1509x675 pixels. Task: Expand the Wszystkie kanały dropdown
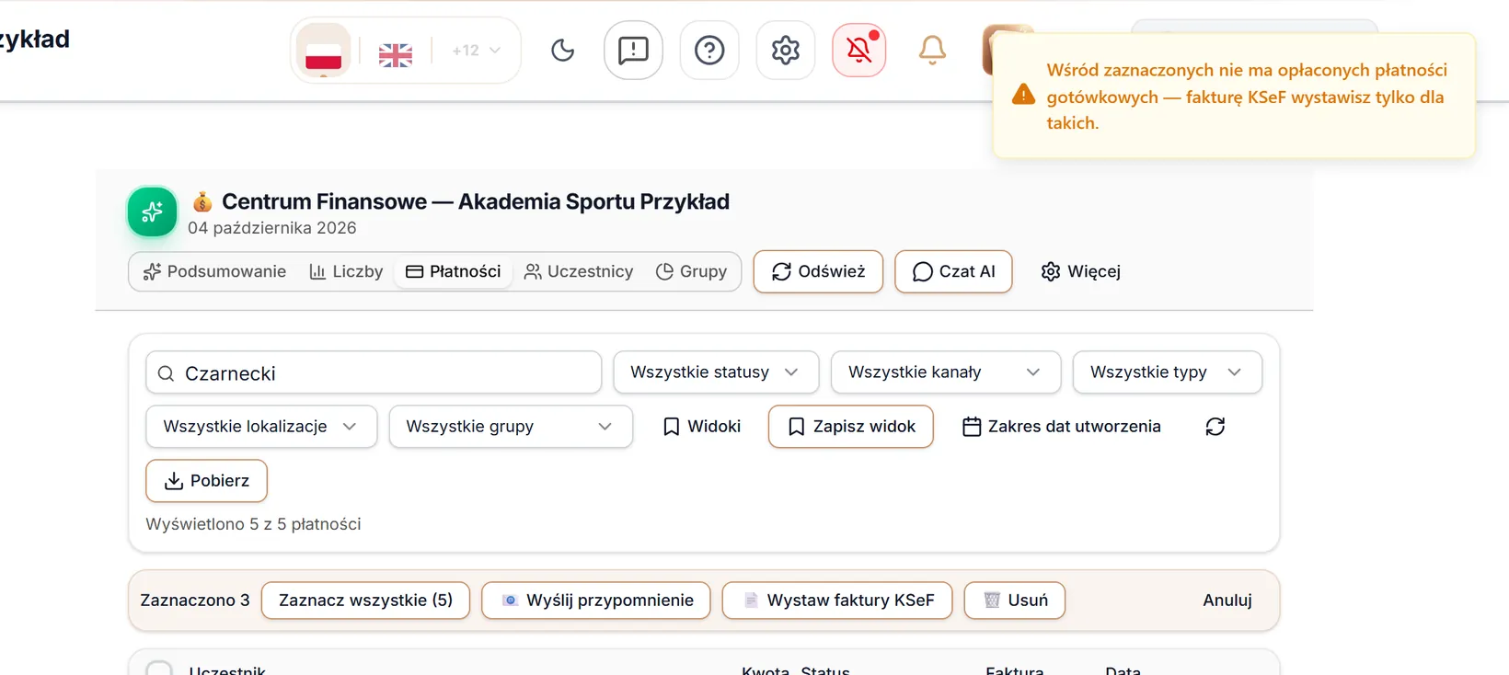click(x=946, y=372)
